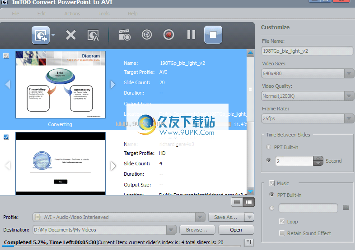The width and height of the screenshot is (355, 250).
Task: Show previous slide of richard gere4x3 preview
Action: (x=8, y=165)
